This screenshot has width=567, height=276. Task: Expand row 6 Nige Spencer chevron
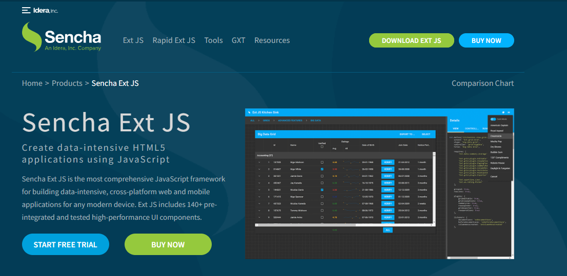click(259, 197)
